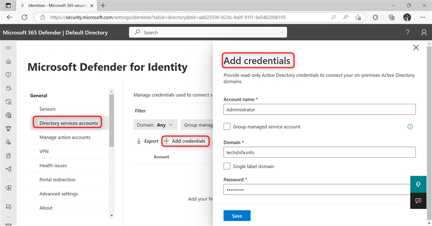
Task: Open Portal redirection settings
Action: [x=57, y=179]
